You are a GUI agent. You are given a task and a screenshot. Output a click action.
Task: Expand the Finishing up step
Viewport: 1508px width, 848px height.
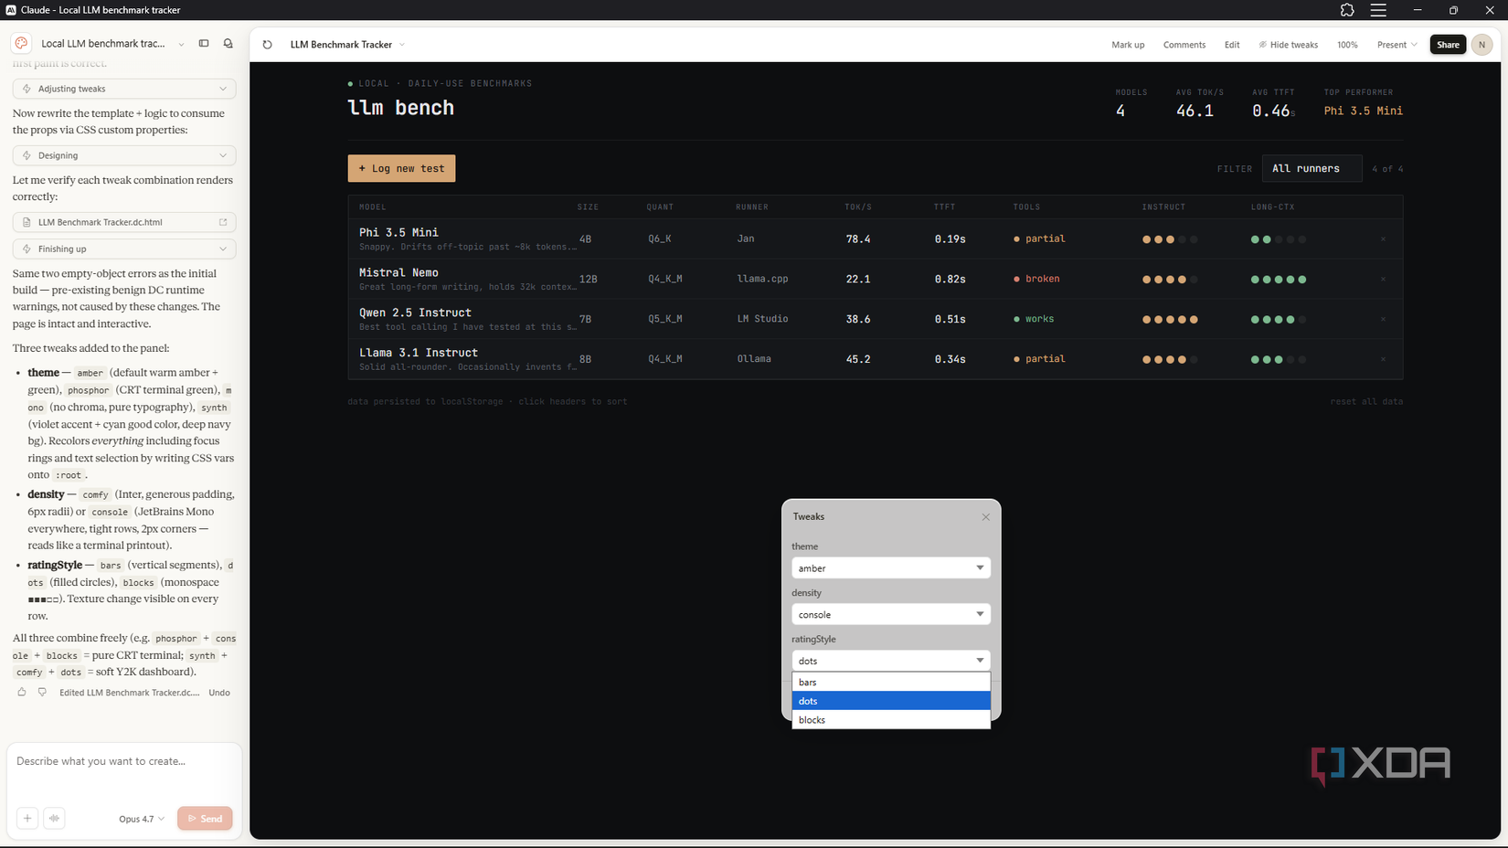coord(124,249)
